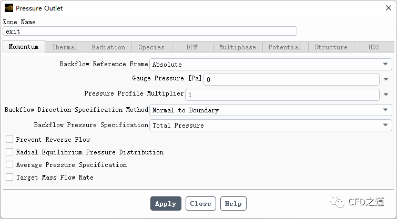The image size is (397, 219).
Task: Enable Target Mass Flow Rate checkbox
Action: (x=9, y=178)
